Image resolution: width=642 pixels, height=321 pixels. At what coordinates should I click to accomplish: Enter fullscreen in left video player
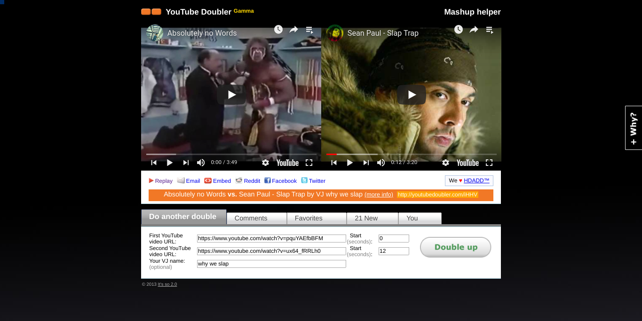[309, 163]
